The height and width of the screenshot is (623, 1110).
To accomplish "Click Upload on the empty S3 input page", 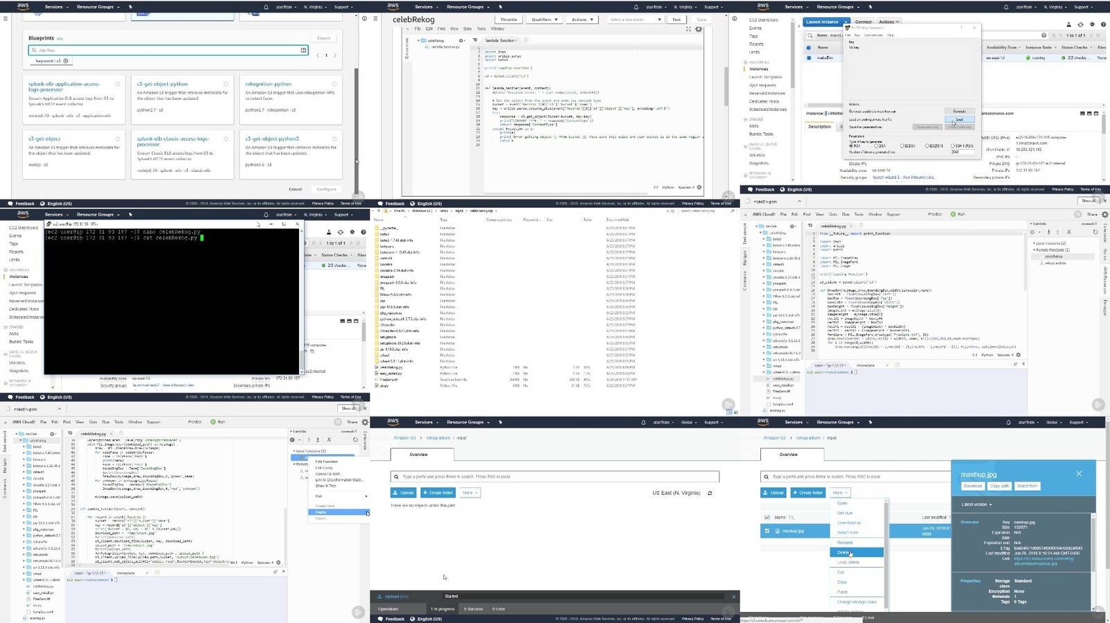I will [x=403, y=493].
